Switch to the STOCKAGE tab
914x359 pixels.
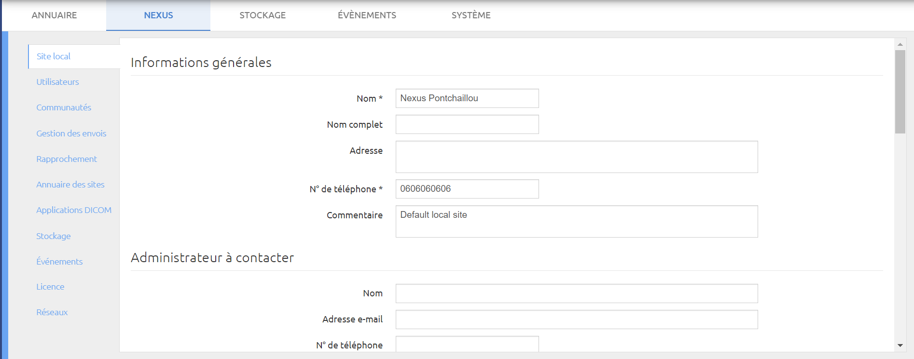point(263,15)
